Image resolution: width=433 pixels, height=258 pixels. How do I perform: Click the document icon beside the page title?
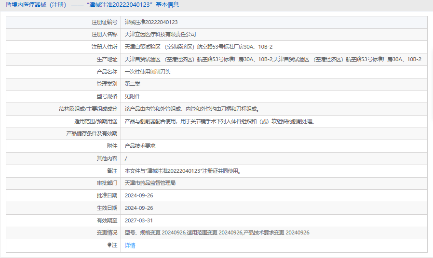coord(9,5)
